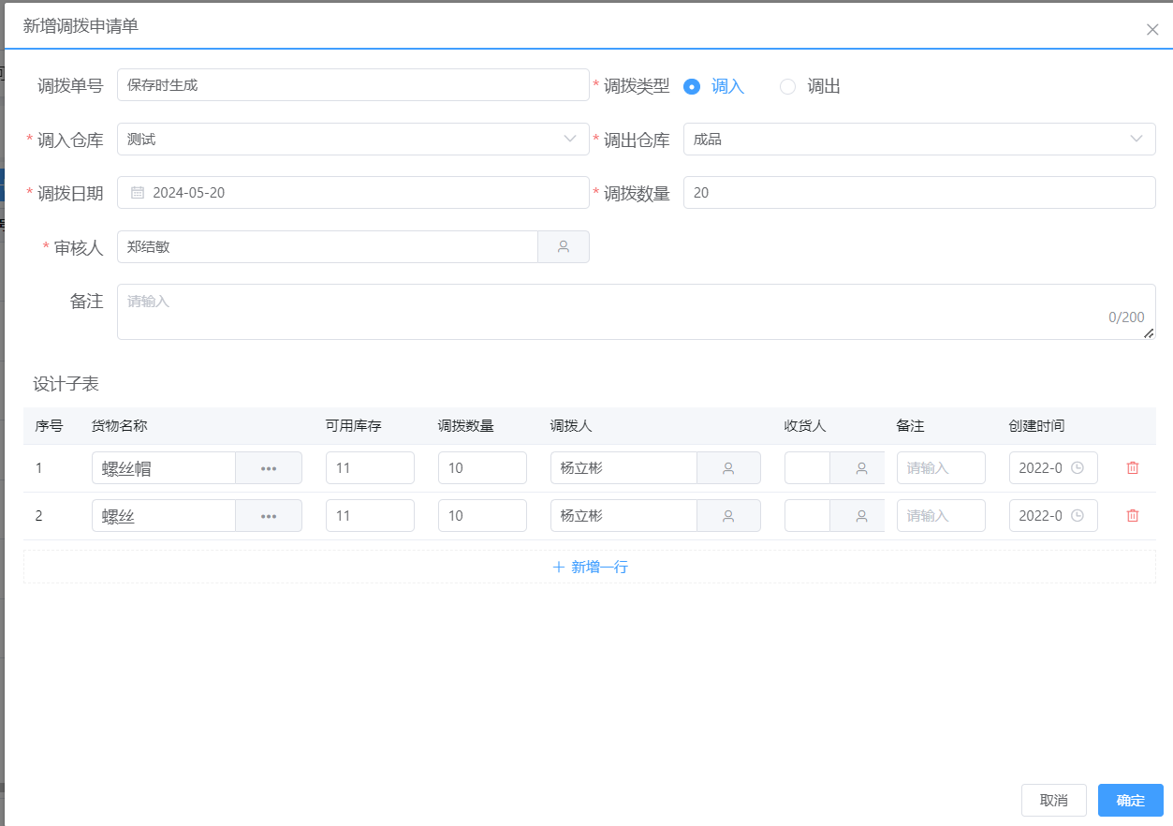
Task: Click the 调拨日期 field showing 2024-05-20
Action: pyautogui.click(x=353, y=193)
